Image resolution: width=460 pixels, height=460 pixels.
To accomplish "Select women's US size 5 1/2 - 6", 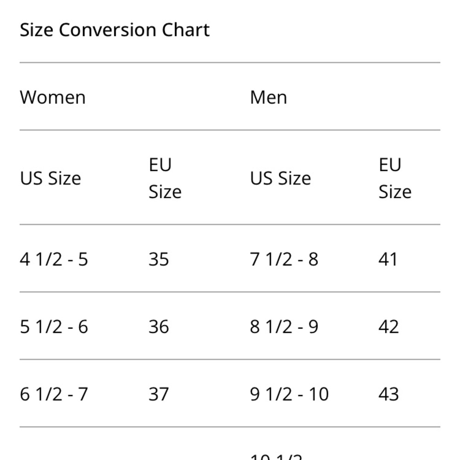I will (54, 327).
